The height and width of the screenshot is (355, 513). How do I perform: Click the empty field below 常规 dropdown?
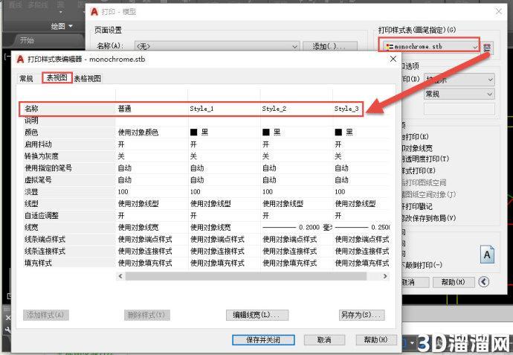pos(459,109)
